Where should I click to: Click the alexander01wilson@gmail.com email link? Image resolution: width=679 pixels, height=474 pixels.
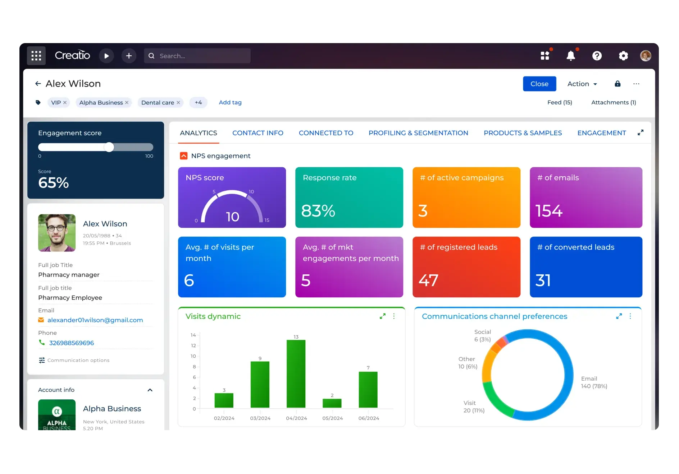coord(95,320)
